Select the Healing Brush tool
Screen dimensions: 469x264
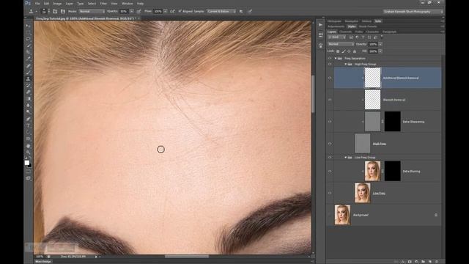[x=28, y=65]
